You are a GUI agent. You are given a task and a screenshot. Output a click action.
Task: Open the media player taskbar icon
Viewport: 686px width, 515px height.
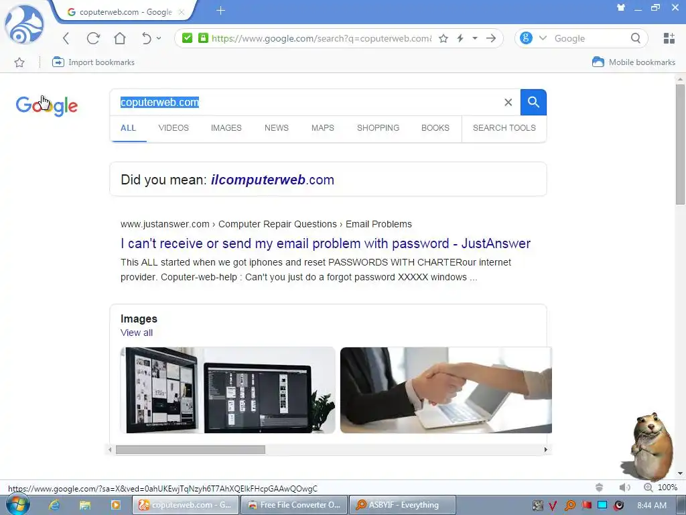tap(115, 505)
